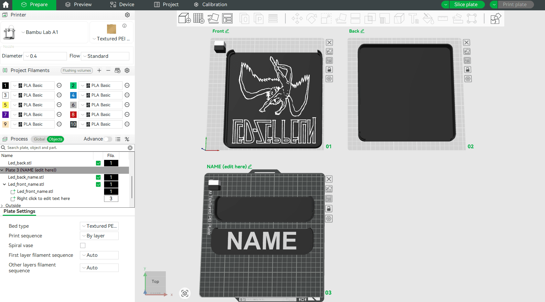Viewport: 545px width, 302px height.
Task: Select the Plate Settings tab
Action: pyautogui.click(x=19, y=211)
